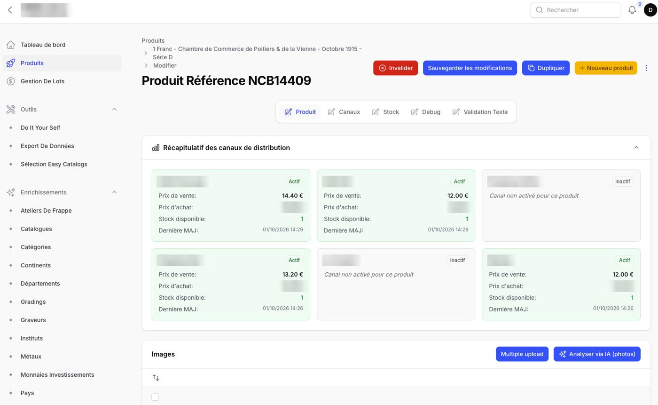Viewport: 658px width, 405px height.
Task: Click the red Invalider button
Action: (395, 68)
